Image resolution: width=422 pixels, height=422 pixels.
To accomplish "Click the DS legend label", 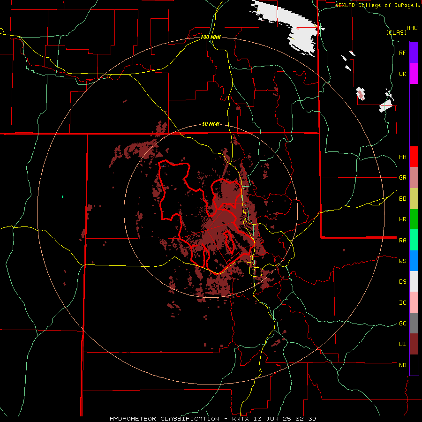I will 403,281.
